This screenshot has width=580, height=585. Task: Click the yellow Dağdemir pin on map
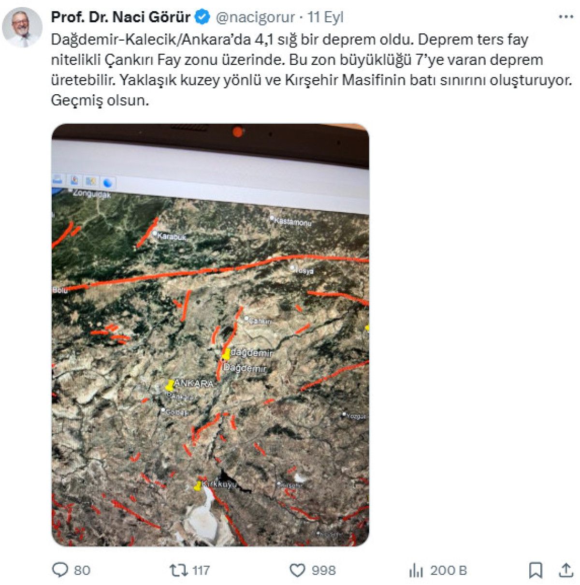coord(226,354)
